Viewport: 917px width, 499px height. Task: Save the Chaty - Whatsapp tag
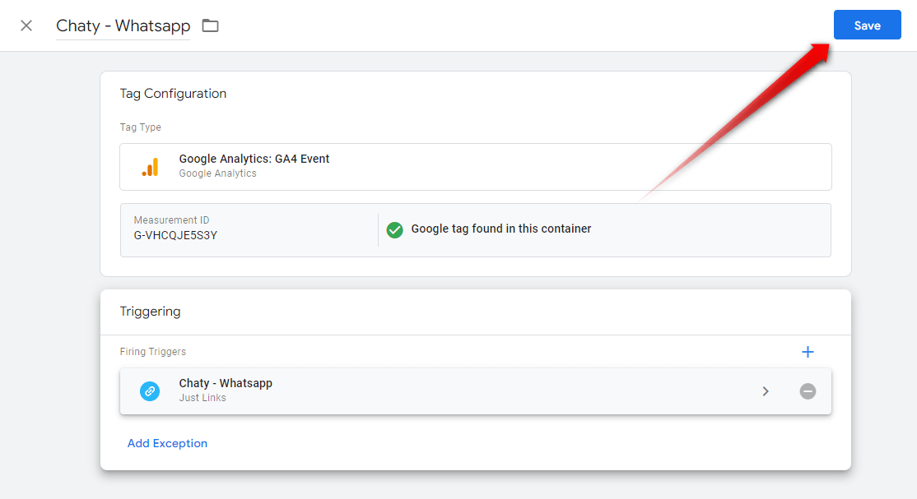(867, 25)
